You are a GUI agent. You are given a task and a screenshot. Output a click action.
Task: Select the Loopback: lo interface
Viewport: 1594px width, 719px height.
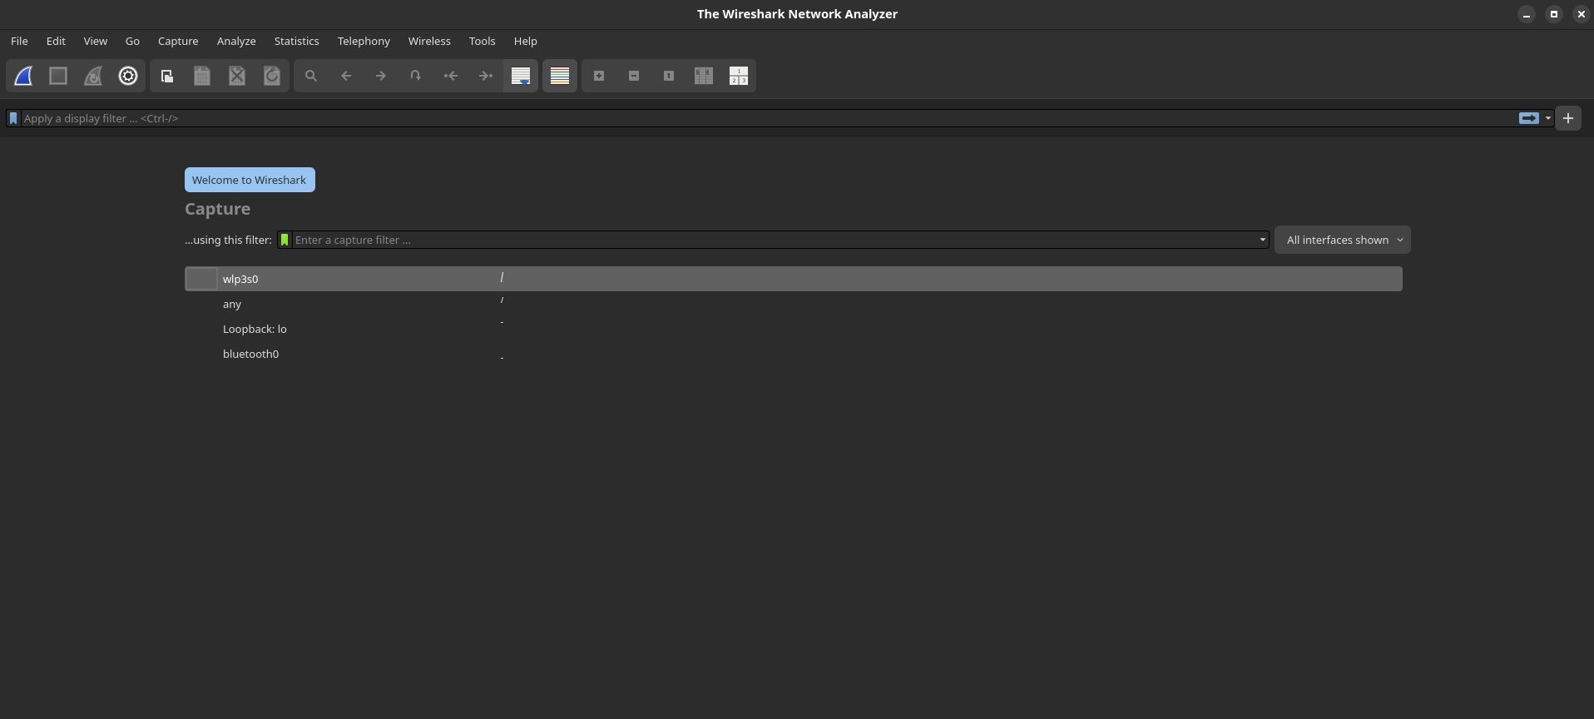click(x=255, y=329)
